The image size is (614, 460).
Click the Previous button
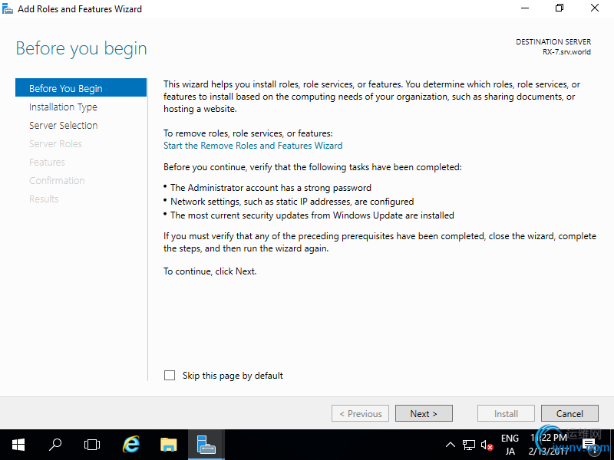coord(360,413)
